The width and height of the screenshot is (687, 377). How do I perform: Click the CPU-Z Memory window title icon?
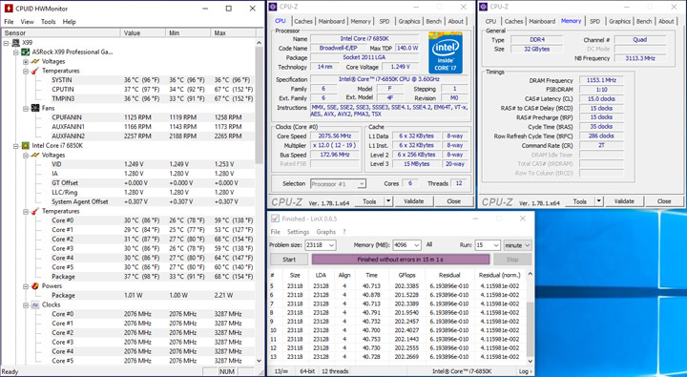tap(484, 7)
